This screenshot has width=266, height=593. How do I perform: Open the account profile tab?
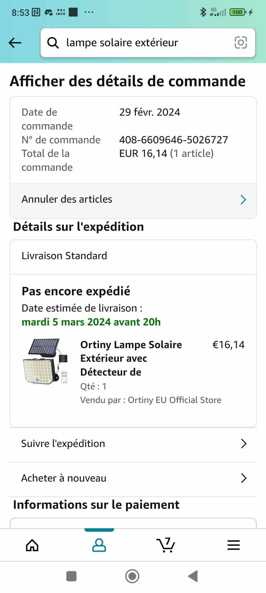click(99, 545)
